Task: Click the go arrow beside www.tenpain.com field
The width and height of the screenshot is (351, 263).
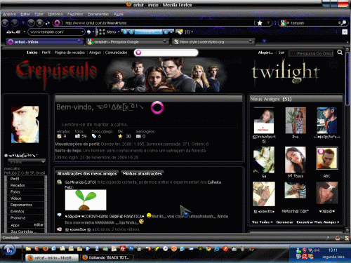Action: click(x=89, y=32)
